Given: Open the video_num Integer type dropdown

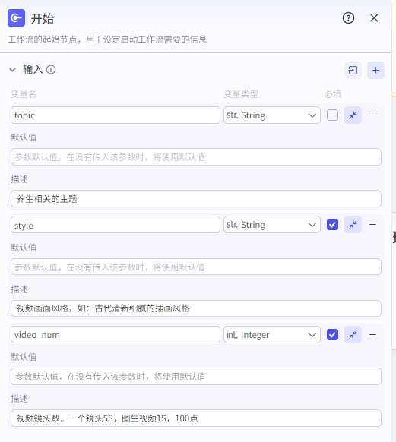Looking at the screenshot, I should click(272, 335).
